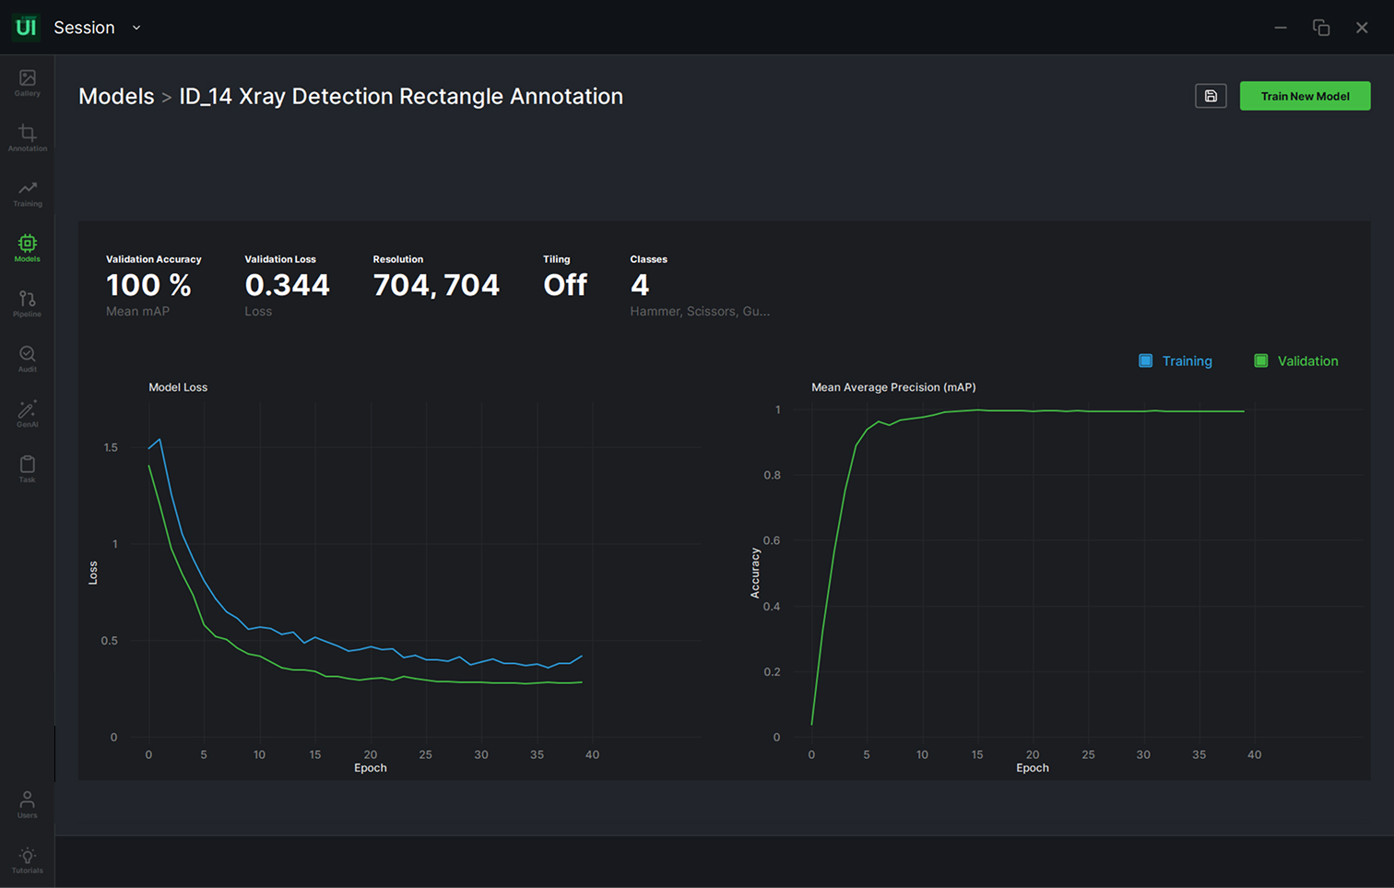Expand the Session dropdown chevron
Viewport: 1394px width, 888px height.
point(136,28)
